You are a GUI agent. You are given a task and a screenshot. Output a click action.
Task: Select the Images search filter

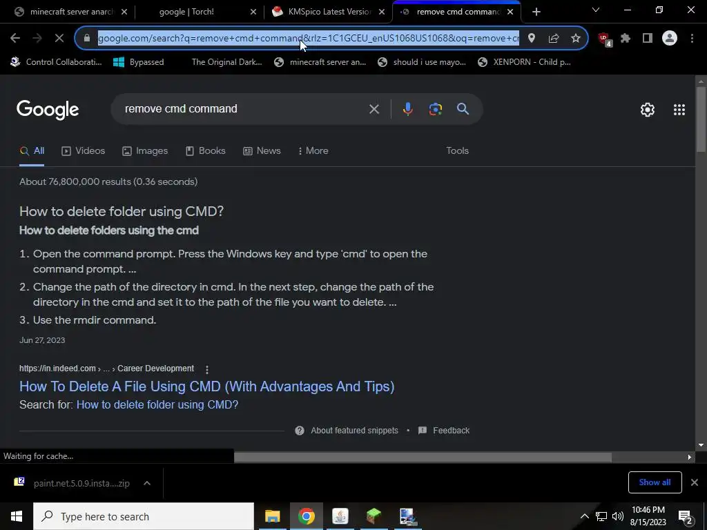145,151
